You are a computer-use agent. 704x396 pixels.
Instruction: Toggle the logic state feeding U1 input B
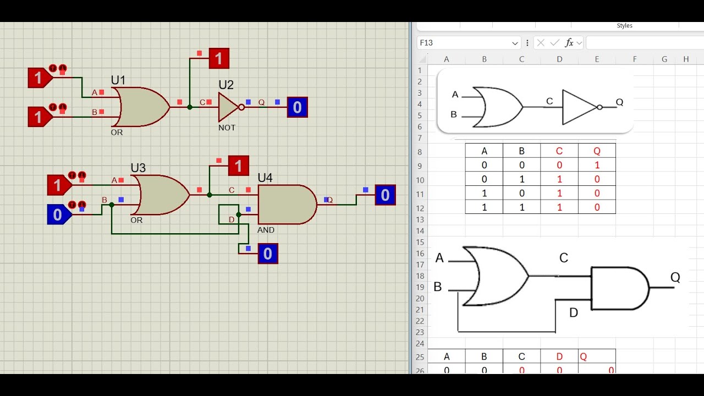coord(40,117)
